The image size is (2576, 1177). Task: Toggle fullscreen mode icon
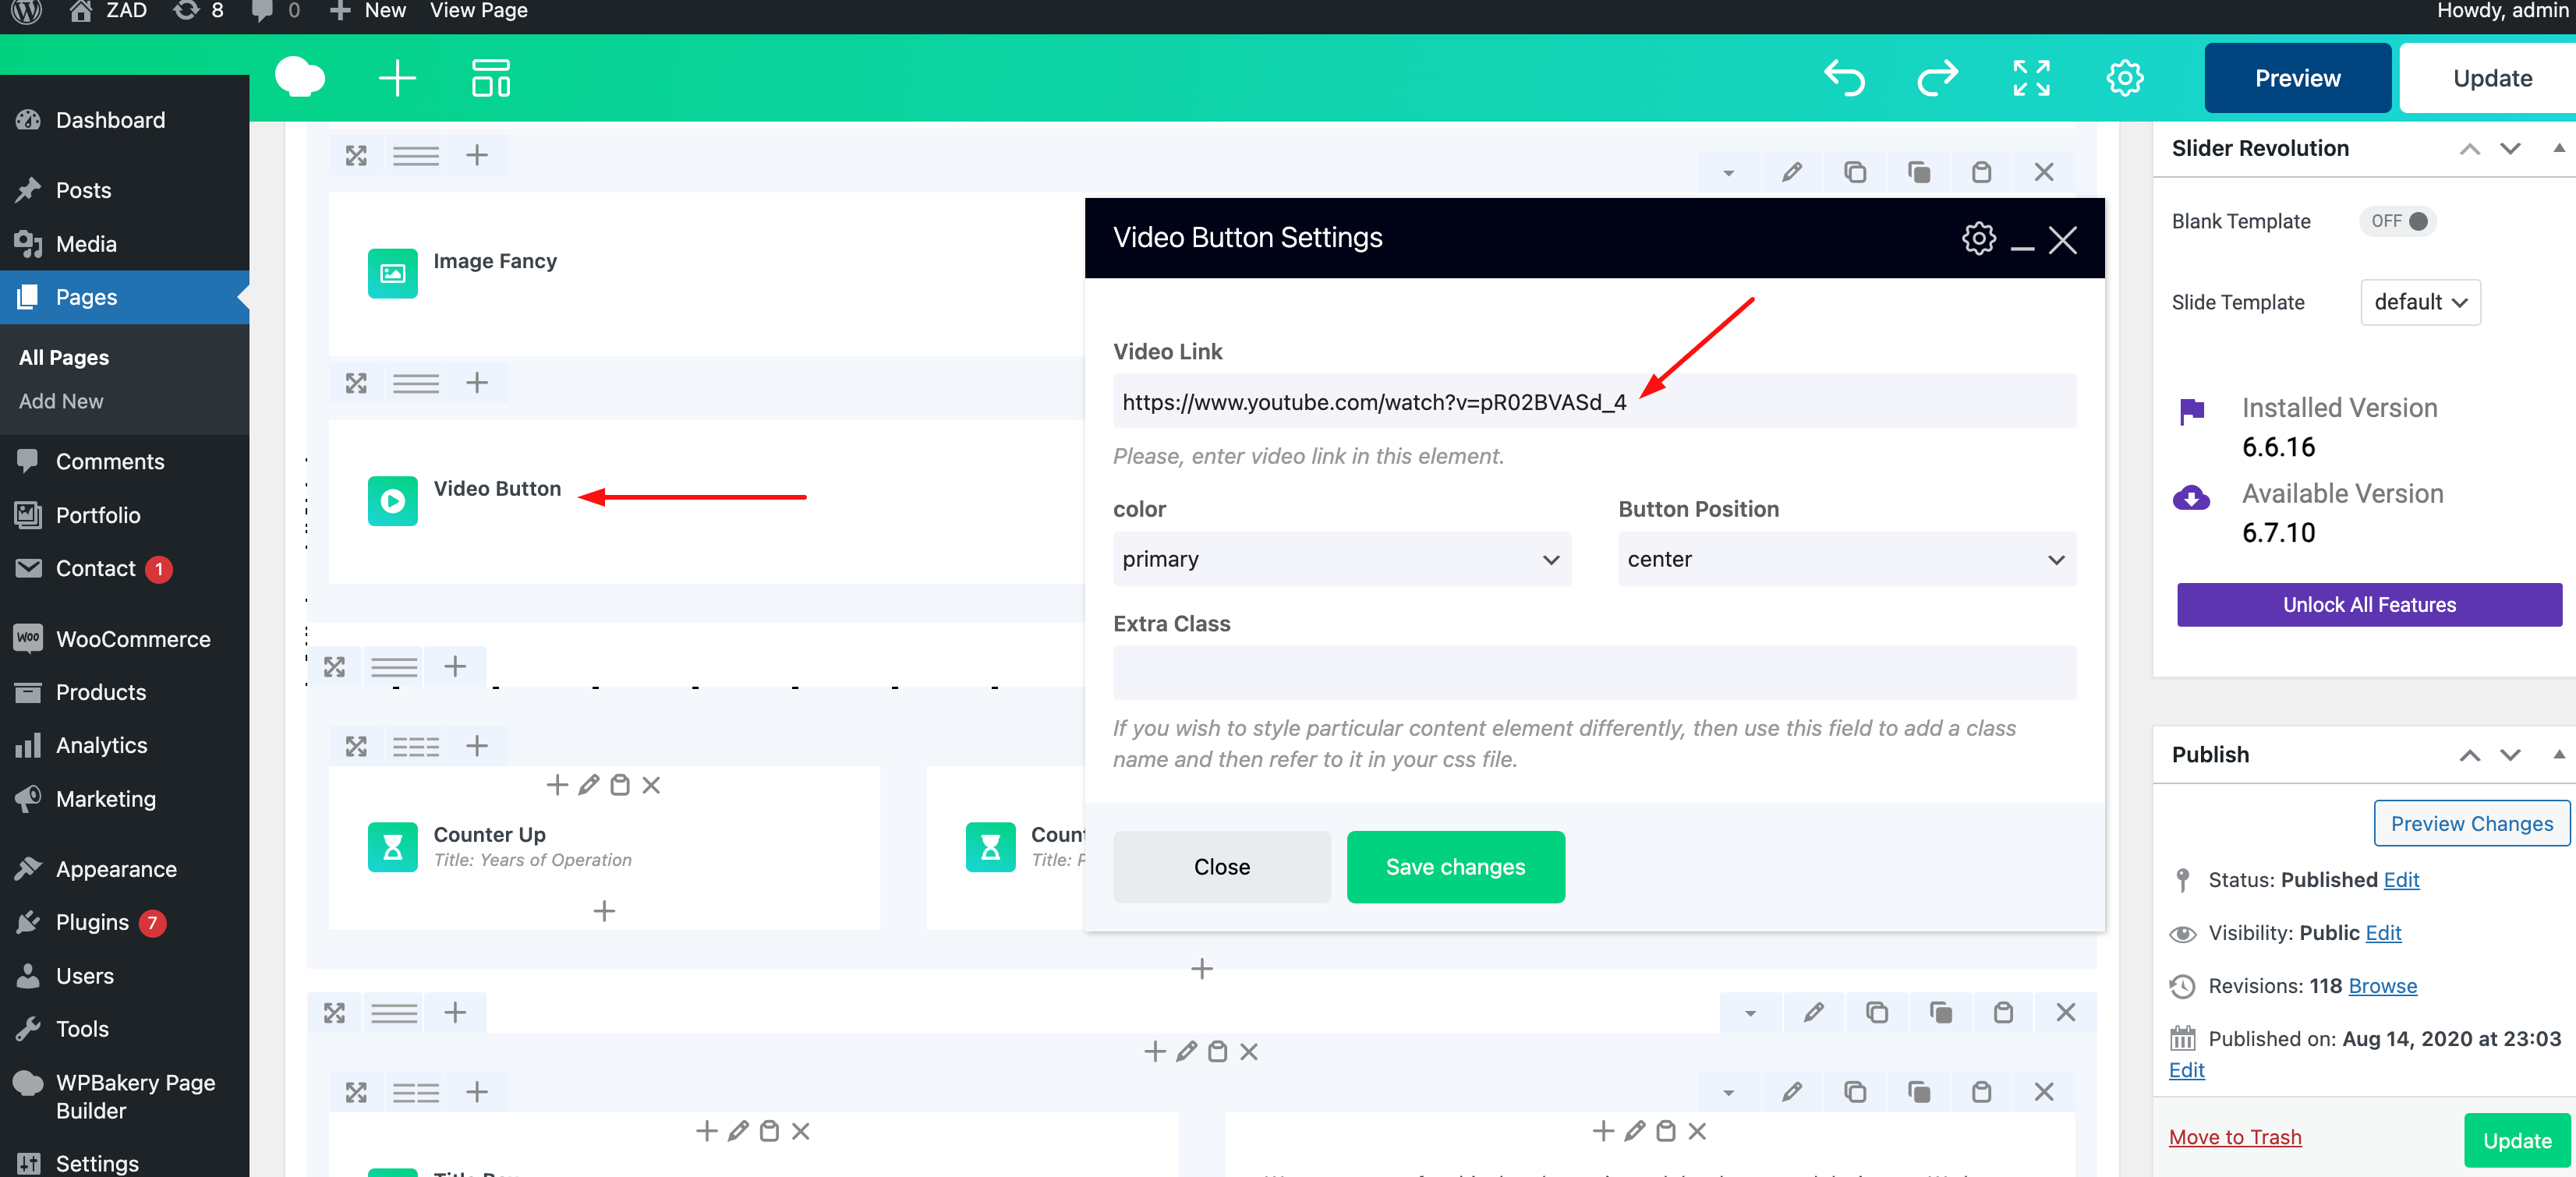click(x=2031, y=78)
